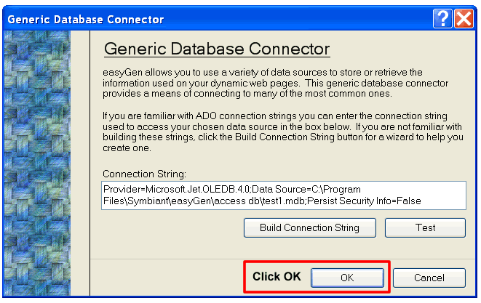Cancel the Generic Database Connector dialog
Image resolution: width=481 pixels, height=303 pixels.
click(x=429, y=278)
